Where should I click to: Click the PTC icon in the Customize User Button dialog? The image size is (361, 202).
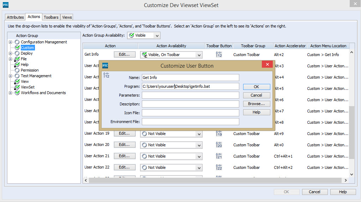105,66
